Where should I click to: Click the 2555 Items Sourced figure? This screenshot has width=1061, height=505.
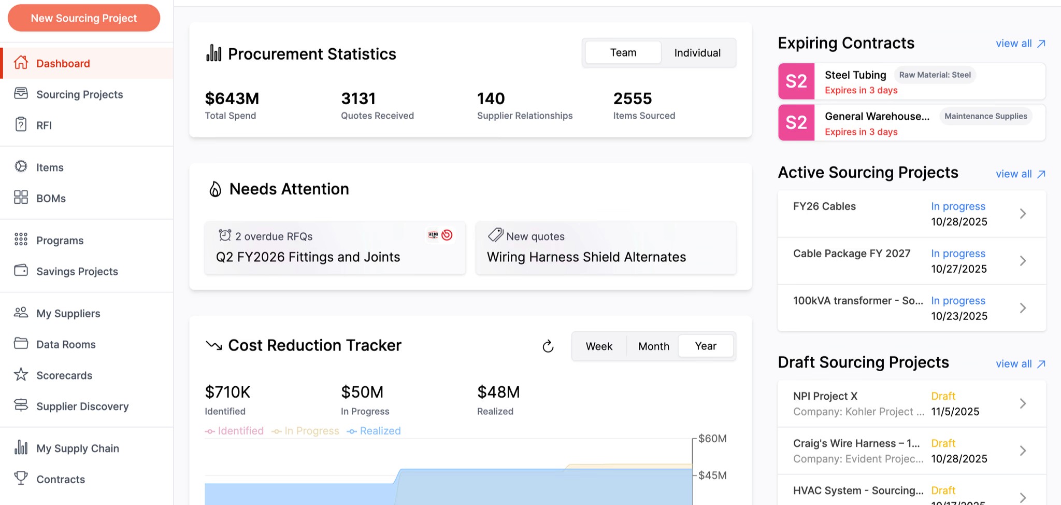(633, 98)
